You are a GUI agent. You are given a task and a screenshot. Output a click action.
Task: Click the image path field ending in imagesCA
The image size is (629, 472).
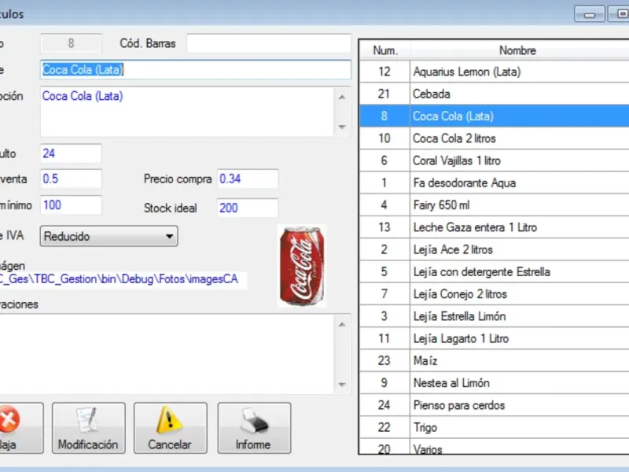click(123, 279)
